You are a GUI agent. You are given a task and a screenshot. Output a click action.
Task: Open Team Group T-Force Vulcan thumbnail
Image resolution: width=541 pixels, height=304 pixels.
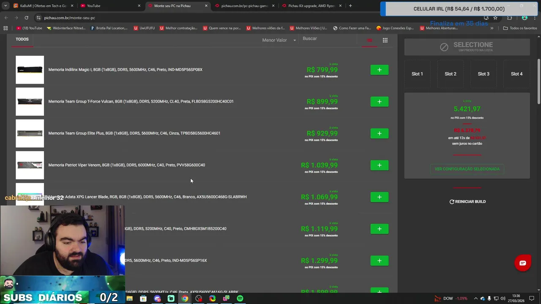pyautogui.click(x=30, y=102)
